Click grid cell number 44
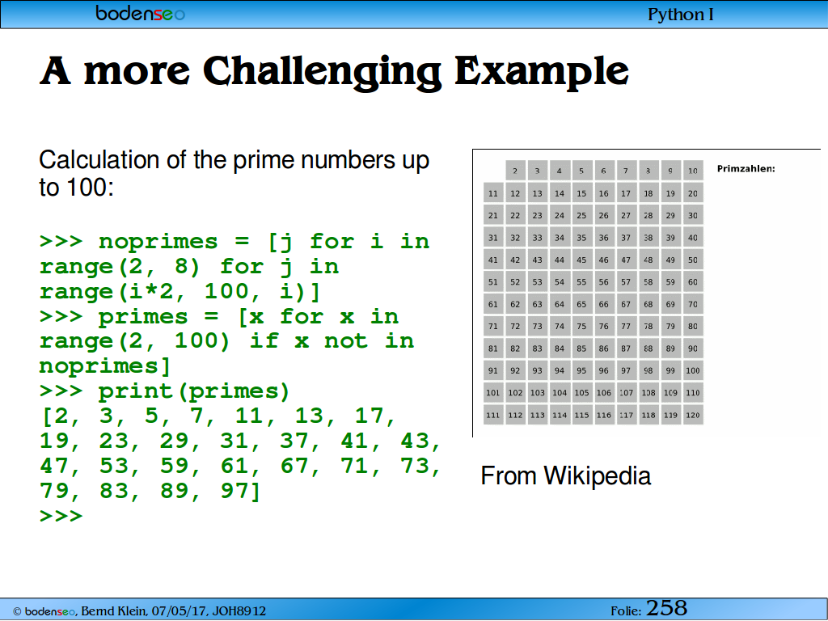Screen dimensions: 828x621 click(x=560, y=260)
